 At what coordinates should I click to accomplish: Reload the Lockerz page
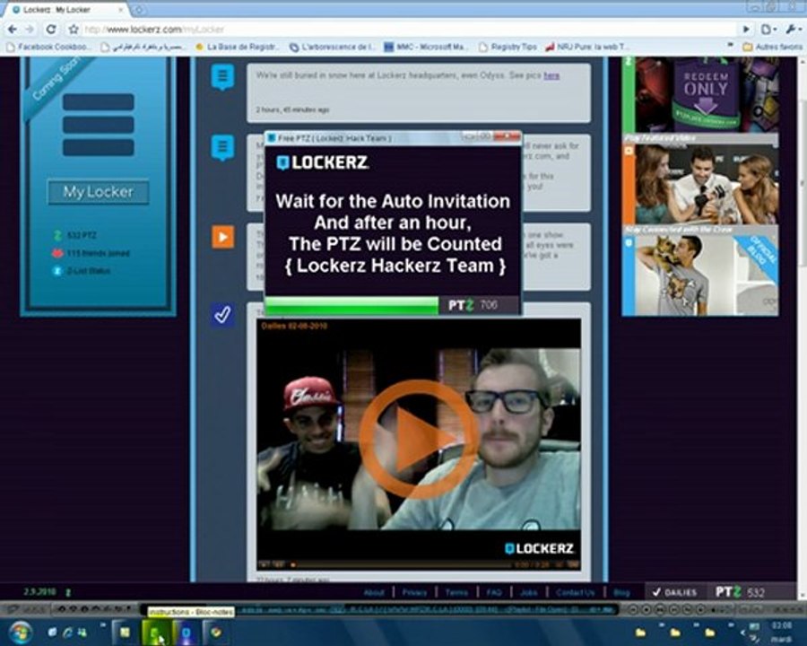click(x=50, y=30)
